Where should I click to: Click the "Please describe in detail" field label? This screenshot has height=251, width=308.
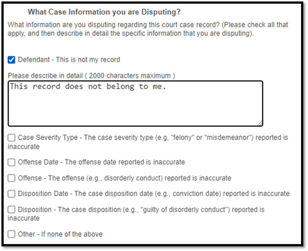point(91,76)
